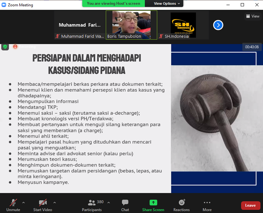Expand the arrow next to Participants count
The image size is (263, 213).
(109, 202)
